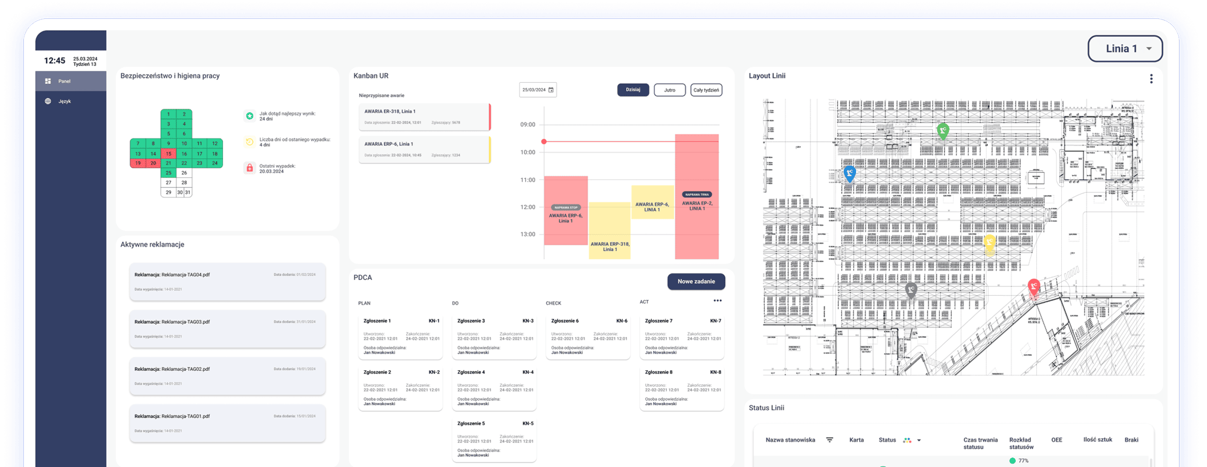
Task: Open the PDCA three-dot options menu
Action: (718, 301)
